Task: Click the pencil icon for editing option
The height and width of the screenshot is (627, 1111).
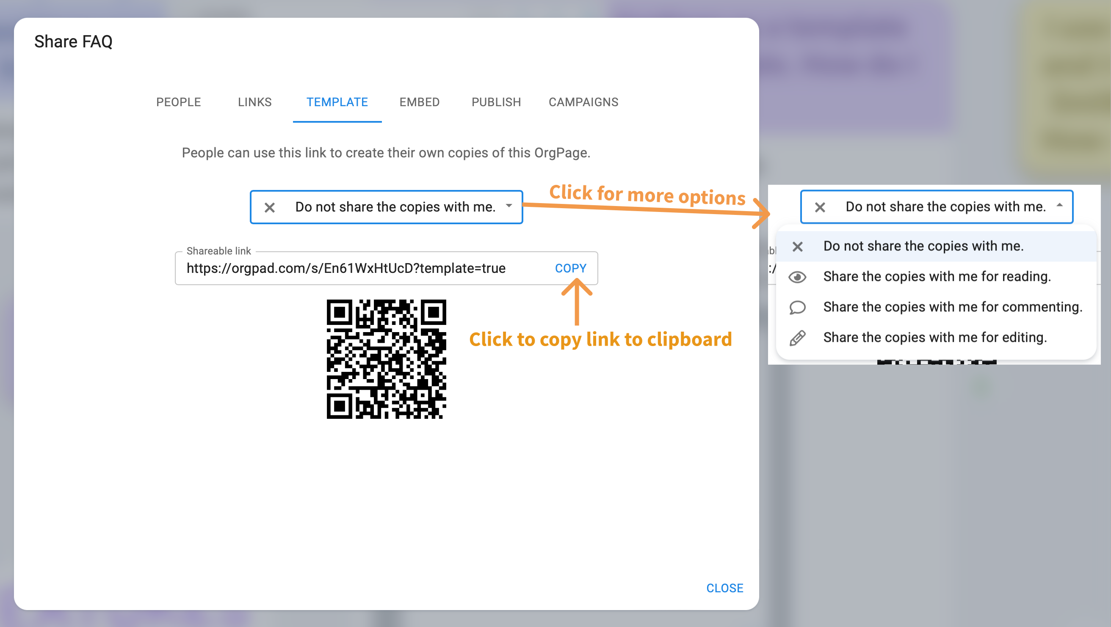Action: 797,338
